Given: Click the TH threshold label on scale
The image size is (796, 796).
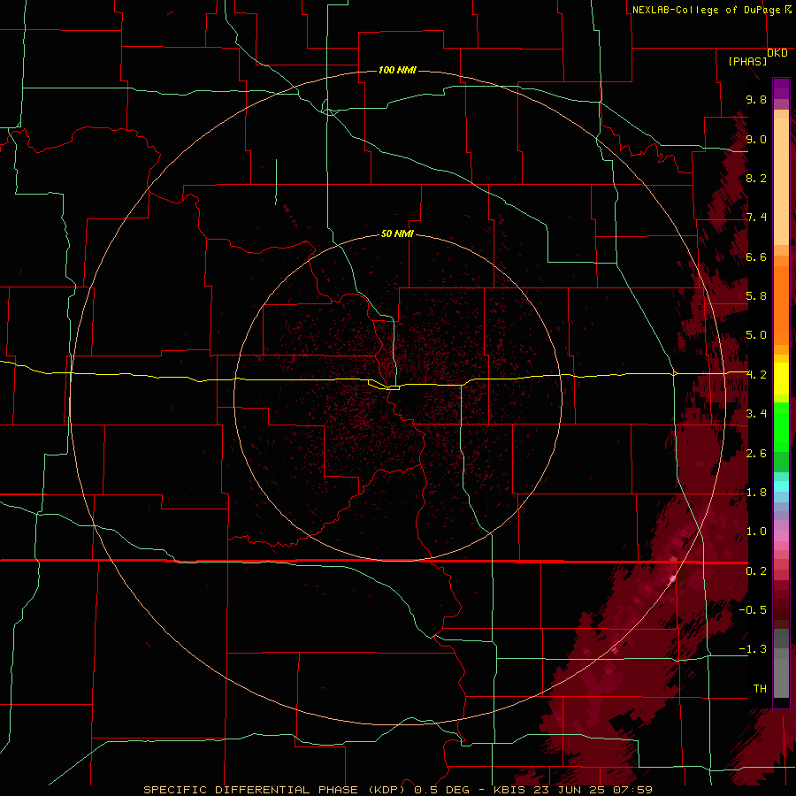Looking at the screenshot, I should point(760,689).
